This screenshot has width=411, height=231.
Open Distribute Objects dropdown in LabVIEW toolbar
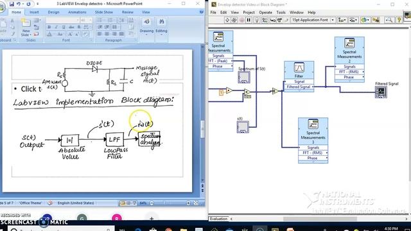(353, 20)
